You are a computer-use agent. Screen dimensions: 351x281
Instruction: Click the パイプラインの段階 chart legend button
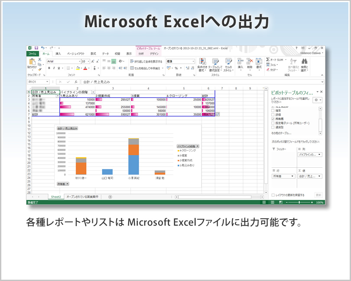tap(188, 146)
